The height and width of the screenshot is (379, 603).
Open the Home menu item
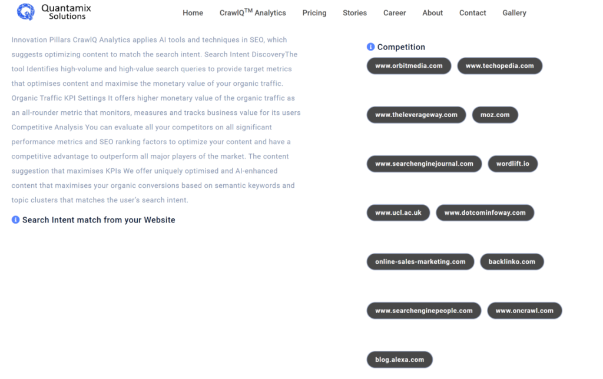(x=193, y=13)
